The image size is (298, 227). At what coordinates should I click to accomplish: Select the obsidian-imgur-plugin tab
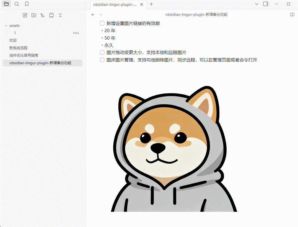[115, 4]
